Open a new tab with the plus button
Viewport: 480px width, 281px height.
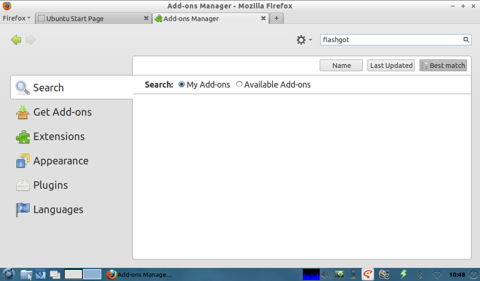click(x=277, y=18)
